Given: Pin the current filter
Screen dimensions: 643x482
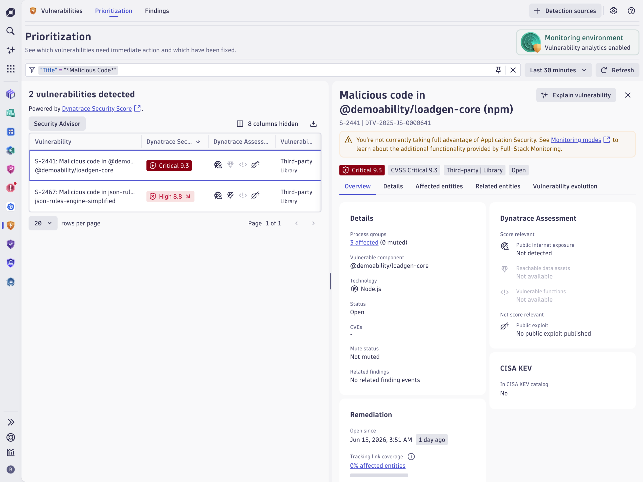Looking at the screenshot, I should pyautogui.click(x=498, y=70).
